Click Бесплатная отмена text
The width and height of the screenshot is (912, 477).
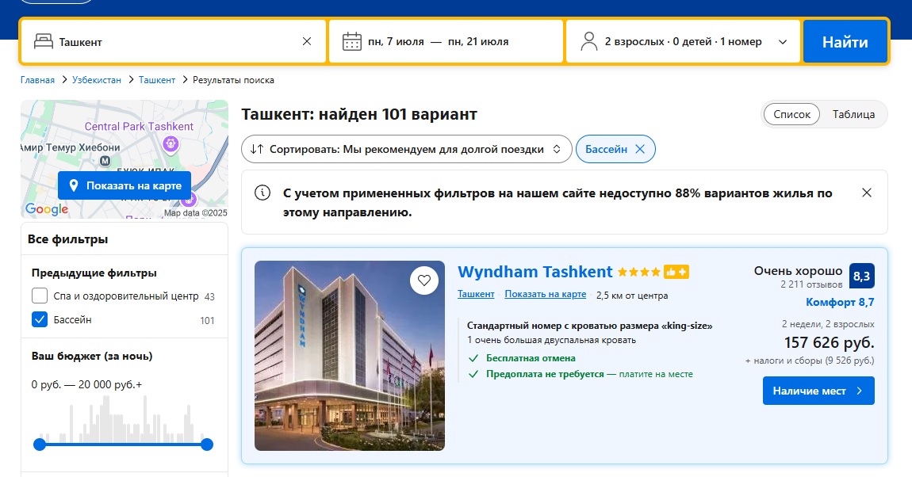click(x=531, y=358)
